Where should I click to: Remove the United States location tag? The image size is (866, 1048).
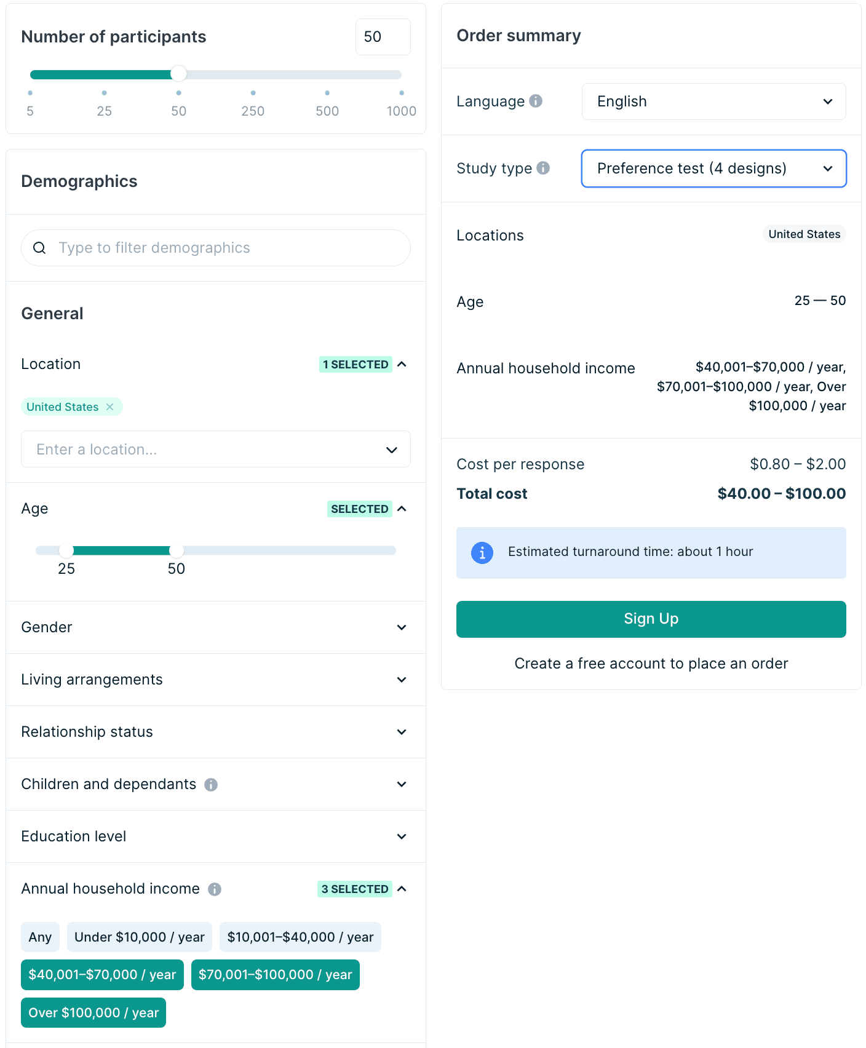[110, 407]
